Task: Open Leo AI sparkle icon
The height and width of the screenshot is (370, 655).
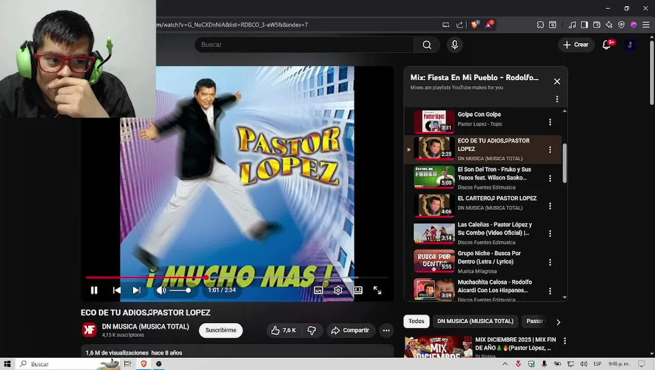Action: (x=609, y=25)
